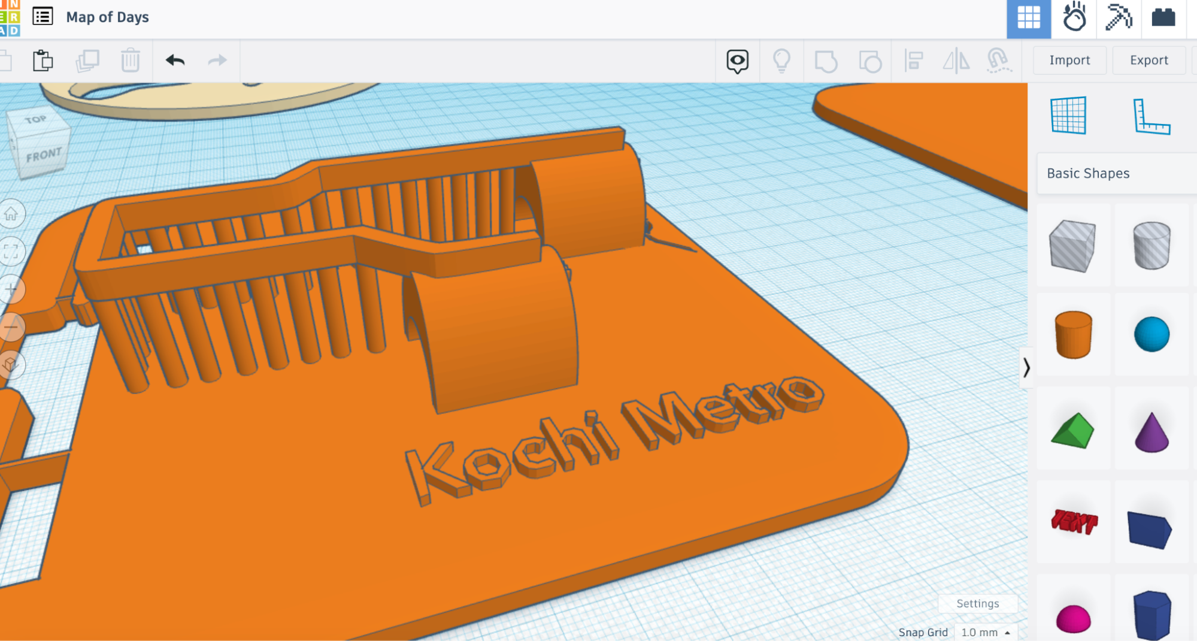Screen dimensions: 1197x641
Task: Click the paste clipboard icon
Action: point(43,61)
